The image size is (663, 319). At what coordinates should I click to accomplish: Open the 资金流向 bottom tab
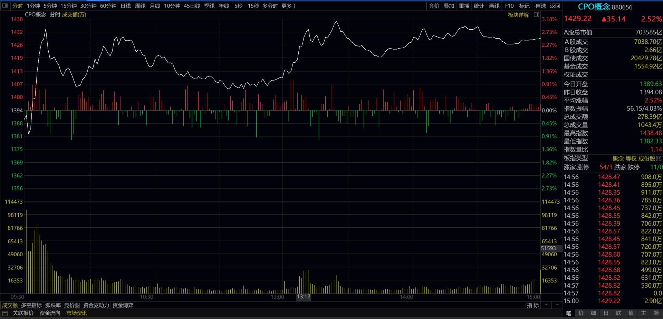coord(50,313)
